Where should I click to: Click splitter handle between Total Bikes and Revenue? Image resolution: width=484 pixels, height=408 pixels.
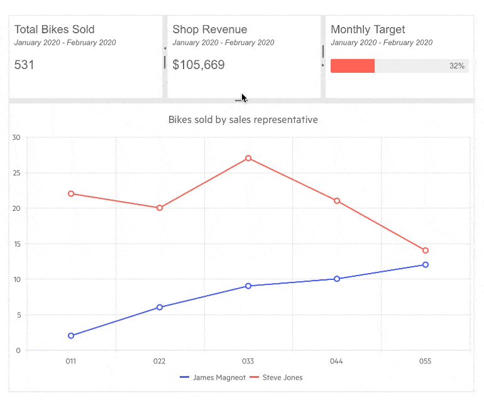165,62
